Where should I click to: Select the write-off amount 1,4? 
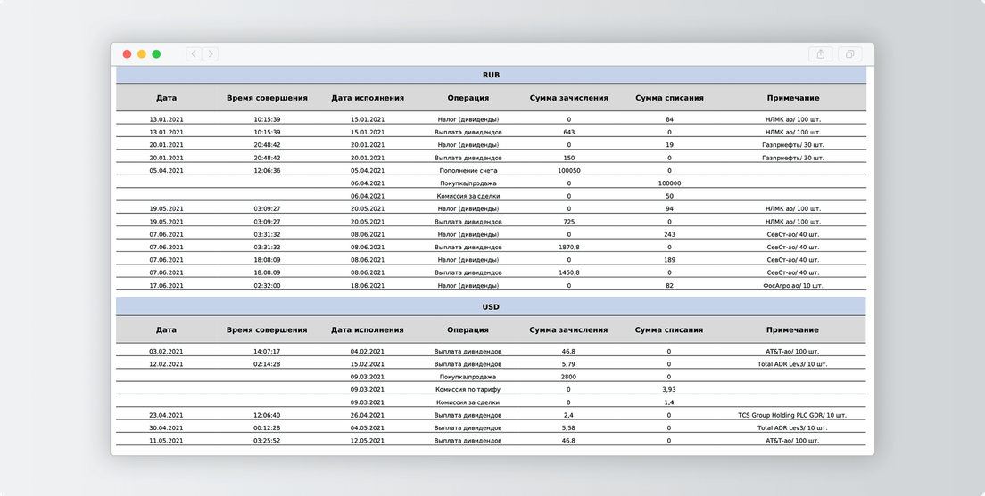669,402
